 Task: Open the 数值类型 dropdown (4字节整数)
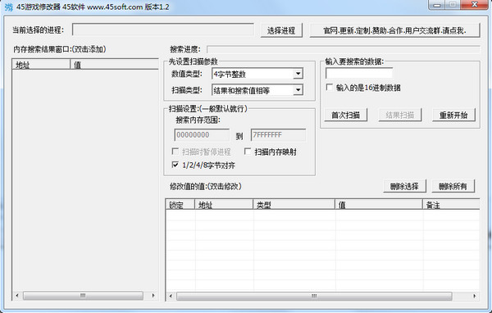(257, 74)
